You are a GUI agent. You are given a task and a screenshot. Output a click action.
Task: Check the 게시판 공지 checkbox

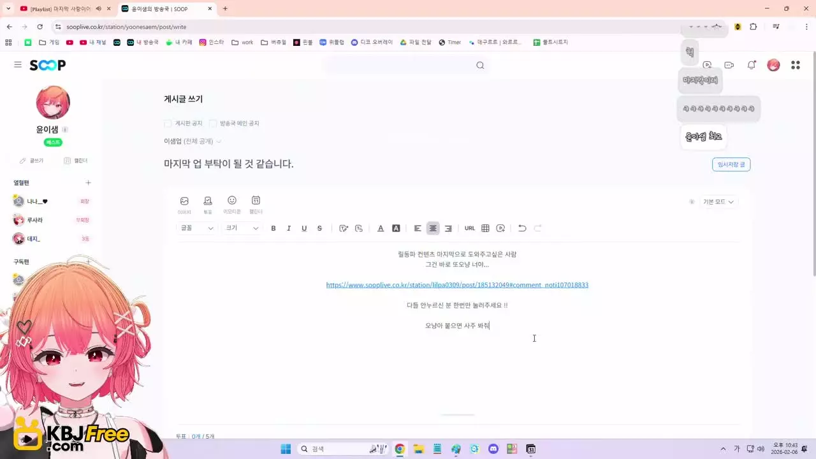point(168,123)
